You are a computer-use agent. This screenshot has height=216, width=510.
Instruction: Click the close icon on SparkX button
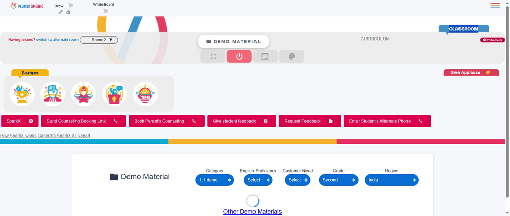(x=31, y=121)
